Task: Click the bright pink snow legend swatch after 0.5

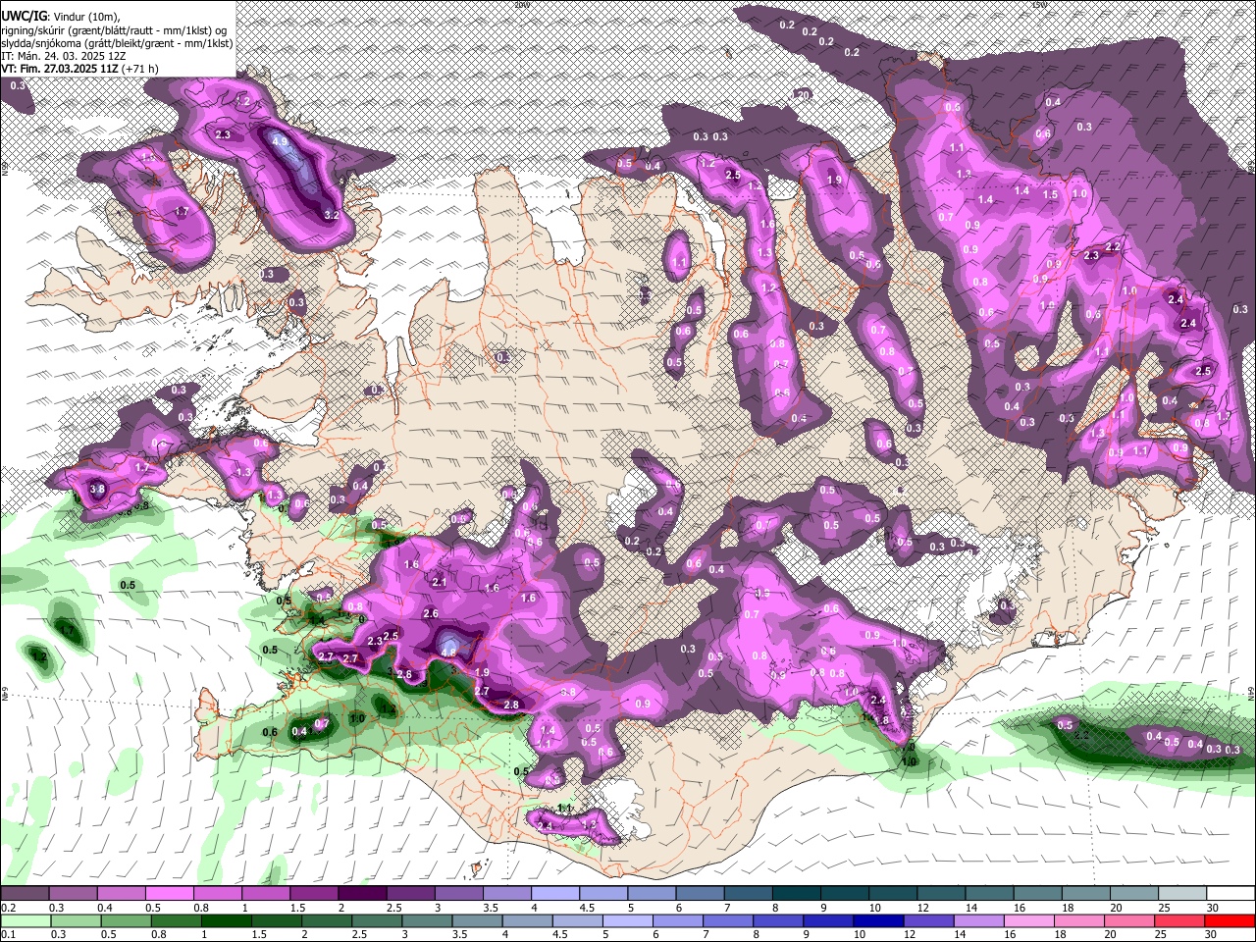Action: (170, 894)
